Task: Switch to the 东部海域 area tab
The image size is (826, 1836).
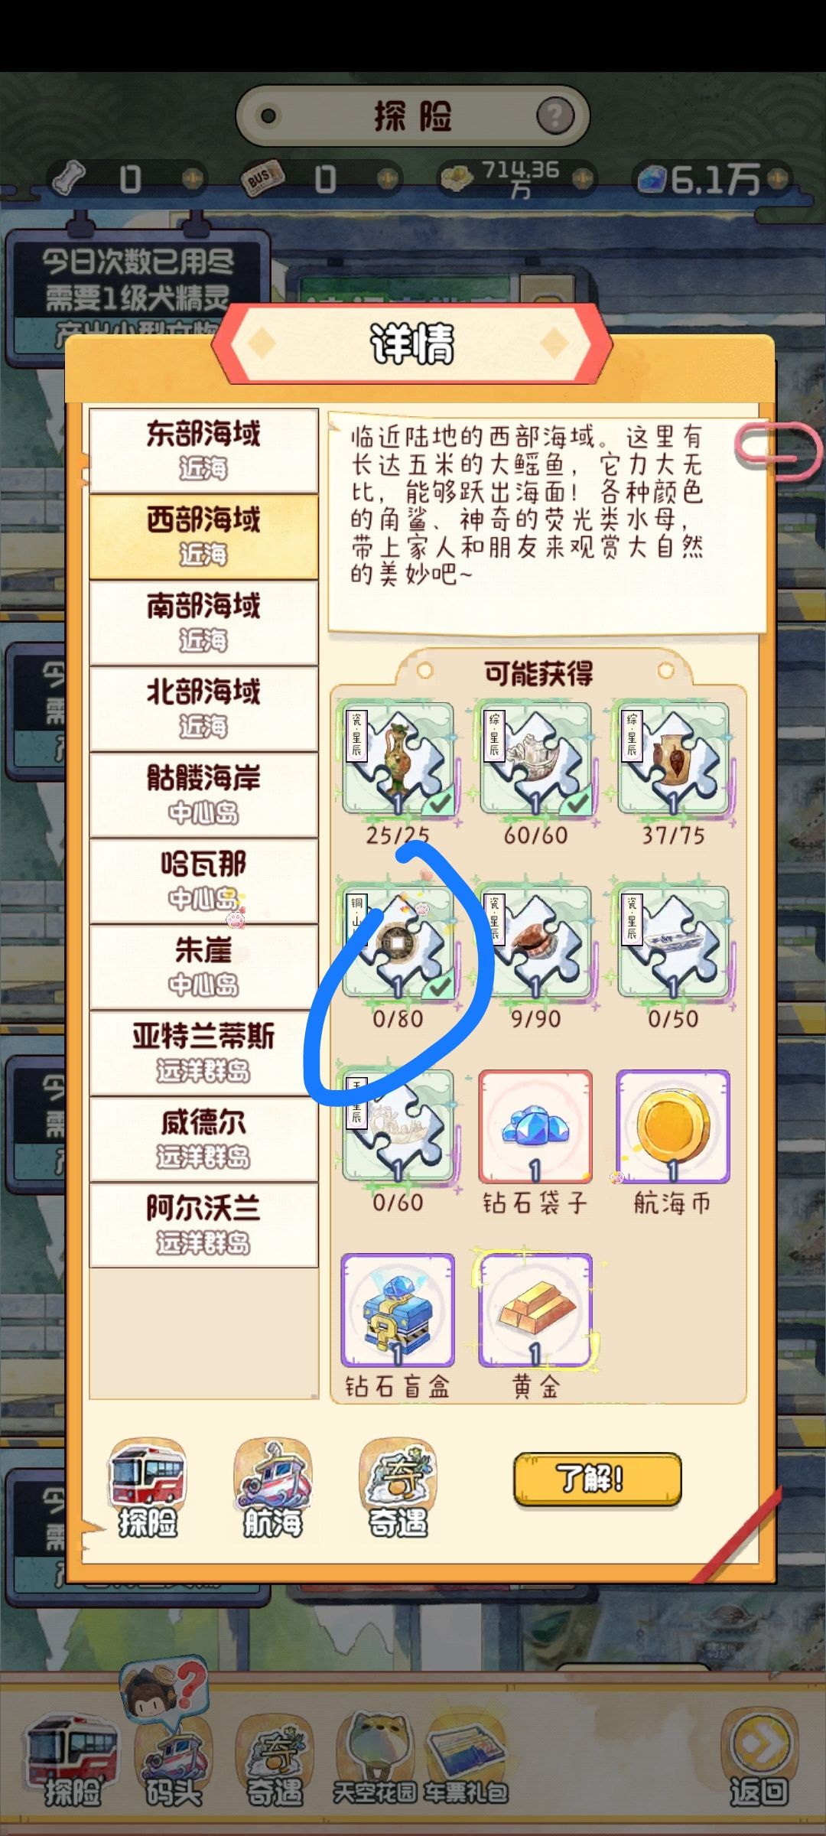Action: pyautogui.click(x=203, y=450)
